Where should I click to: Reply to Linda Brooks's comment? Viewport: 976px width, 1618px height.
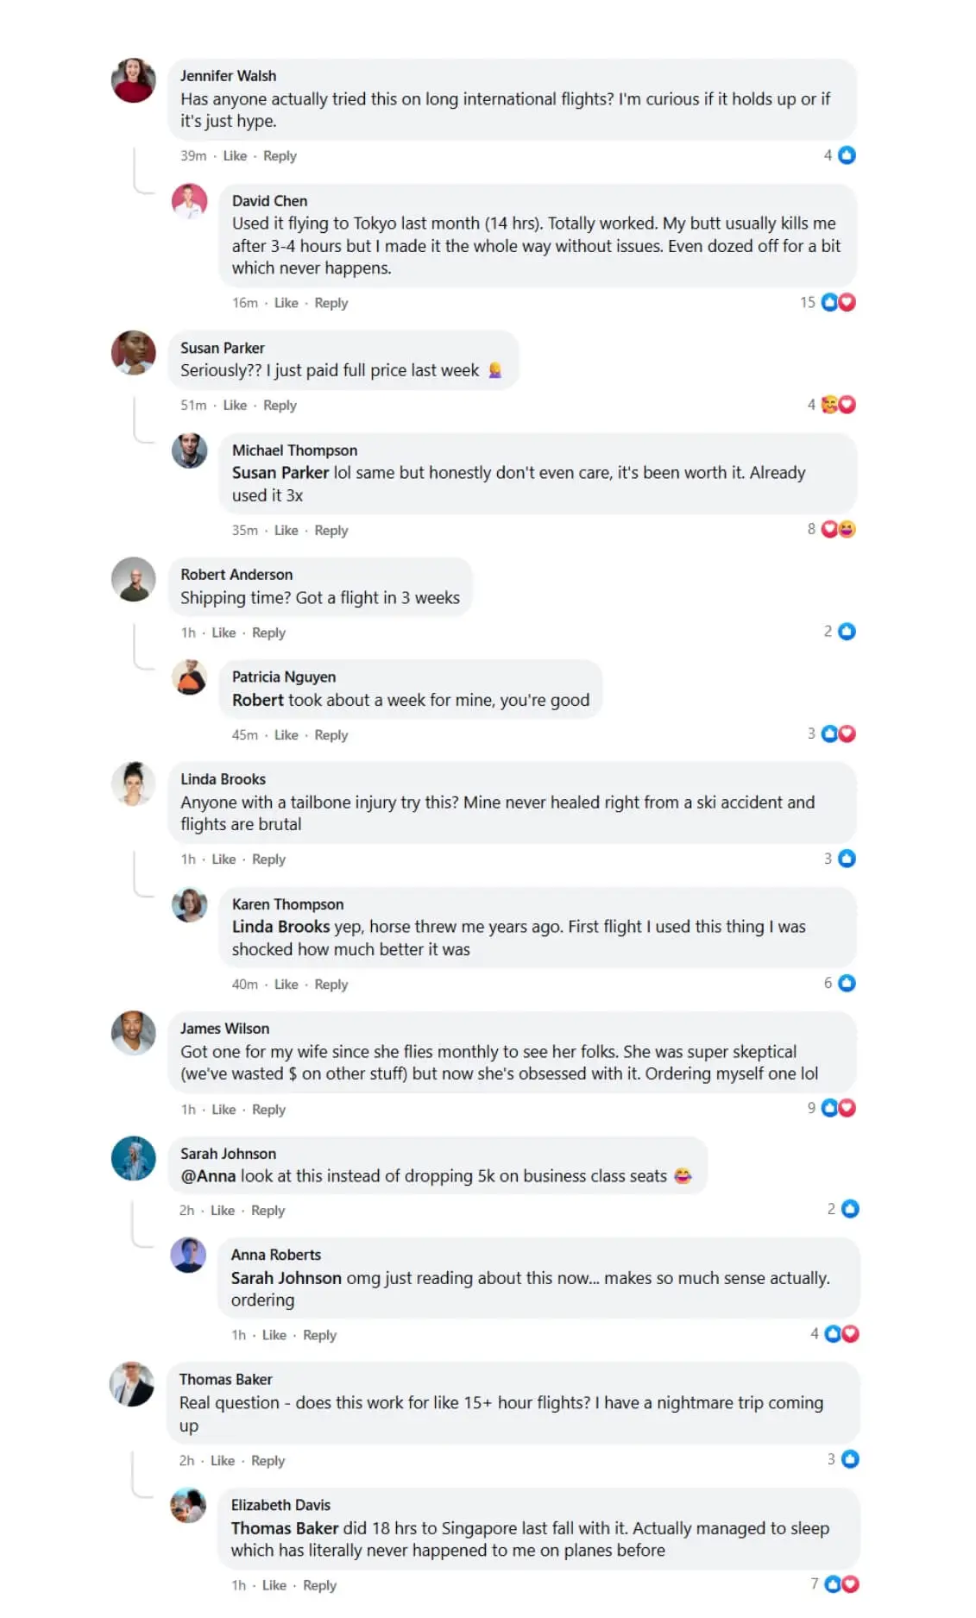(x=268, y=859)
